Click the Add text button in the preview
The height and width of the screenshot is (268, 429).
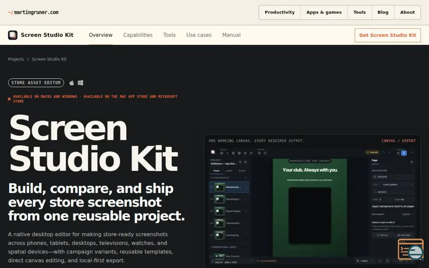click(x=382, y=235)
